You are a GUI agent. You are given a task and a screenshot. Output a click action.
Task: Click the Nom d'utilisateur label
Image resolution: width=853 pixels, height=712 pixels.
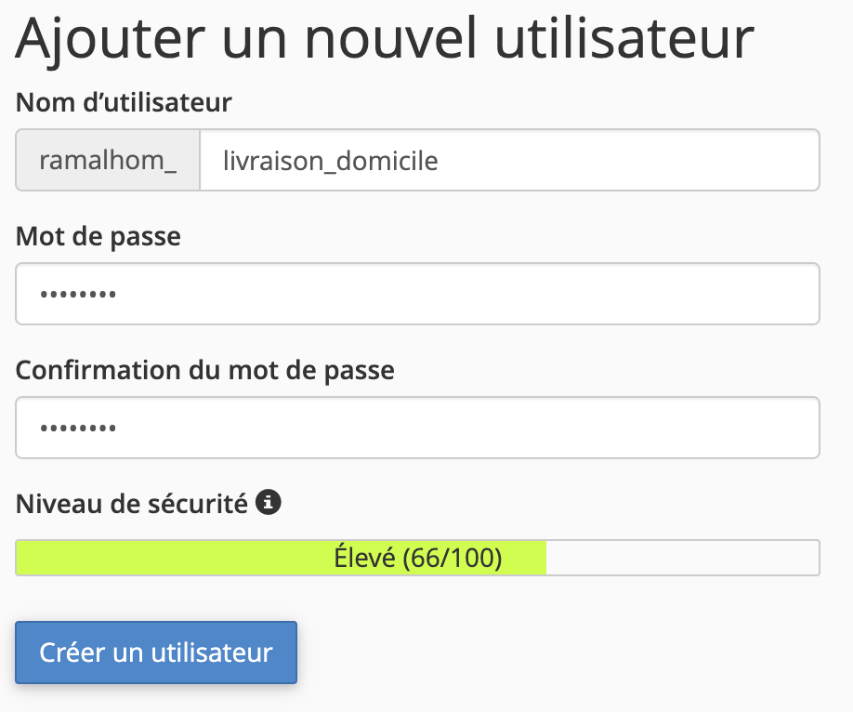[124, 102]
